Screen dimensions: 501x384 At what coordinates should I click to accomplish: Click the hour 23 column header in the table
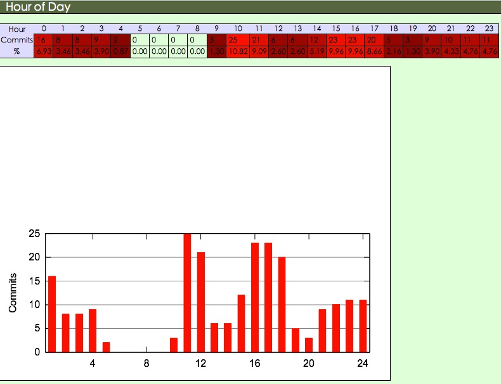click(x=489, y=29)
